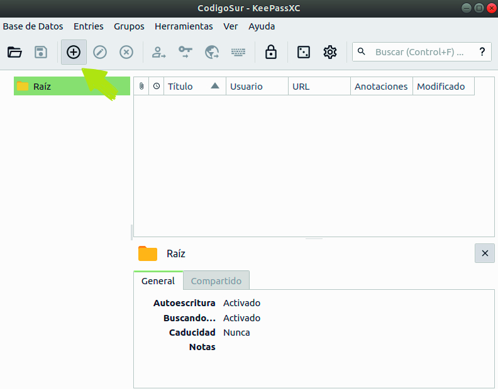Screen dimensions: 498x389
Task: Select the Raíz group in the tree
Action: click(43, 87)
